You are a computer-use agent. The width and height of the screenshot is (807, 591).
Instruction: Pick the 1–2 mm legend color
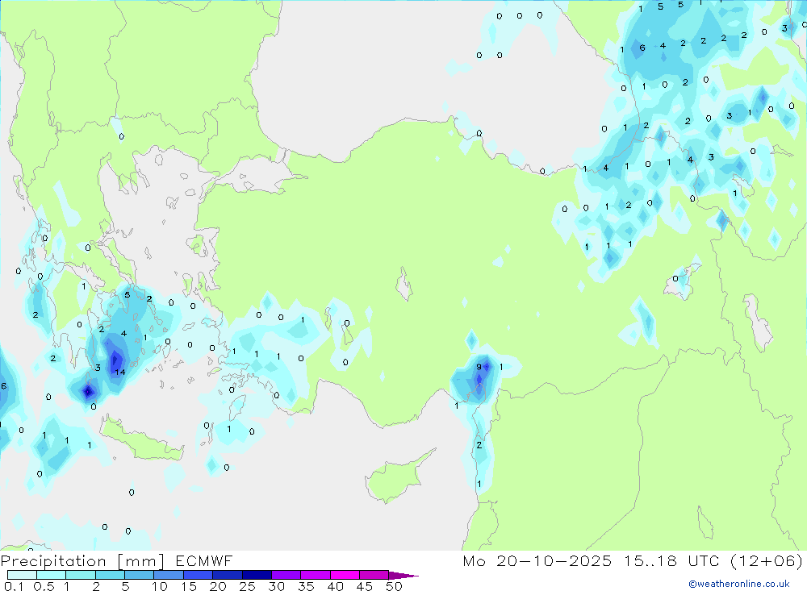pyautogui.click(x=80, y=575)
